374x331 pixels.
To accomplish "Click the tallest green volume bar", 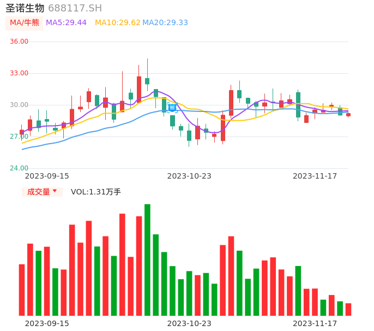I will pyautogui.click(x=147, y=260).
